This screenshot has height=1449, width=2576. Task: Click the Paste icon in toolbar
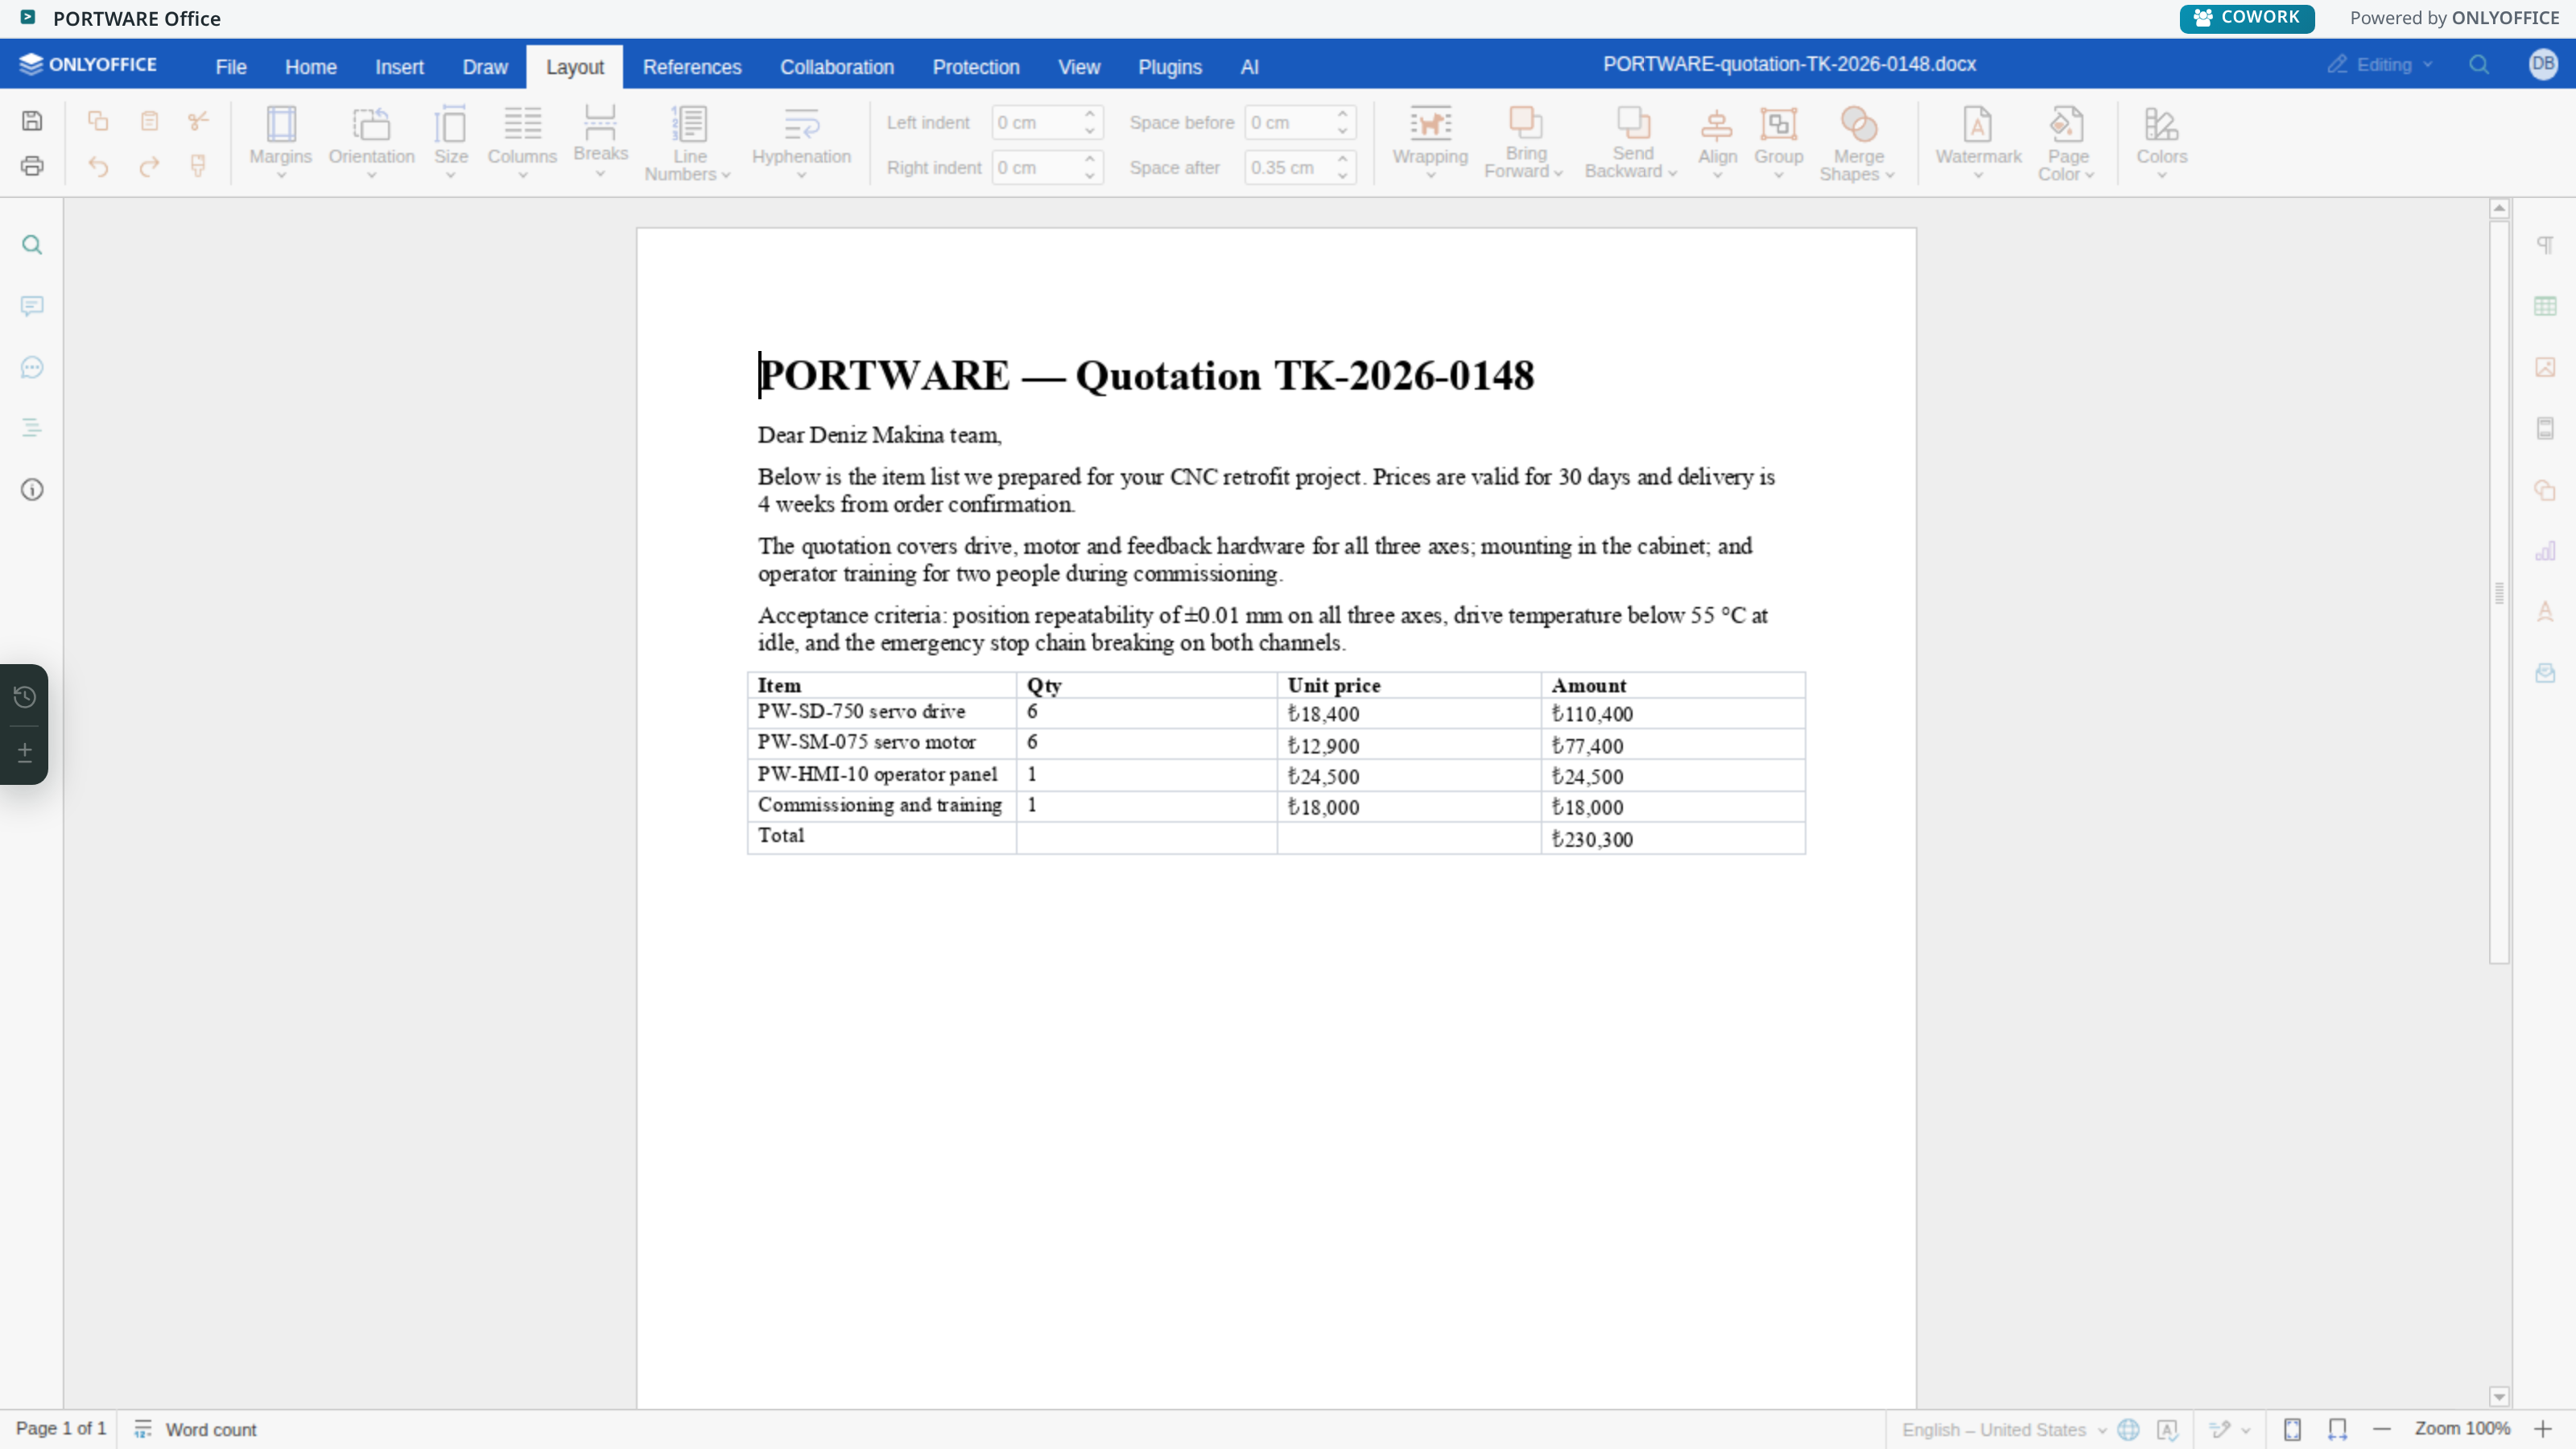coord(149,121)
